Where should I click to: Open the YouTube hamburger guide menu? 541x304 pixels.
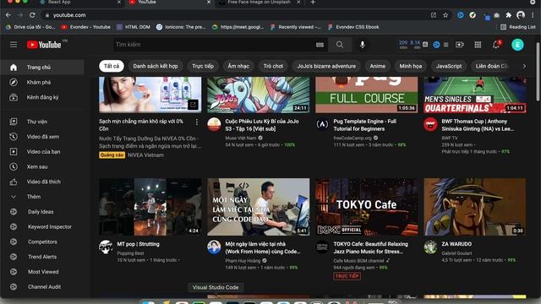tap(14, 45)
